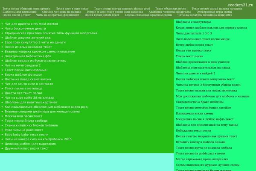This screenshot has height=171, width=256.
Task: Open 'Читы на деньги в пейдей 2'
Action: coord(195,74)
